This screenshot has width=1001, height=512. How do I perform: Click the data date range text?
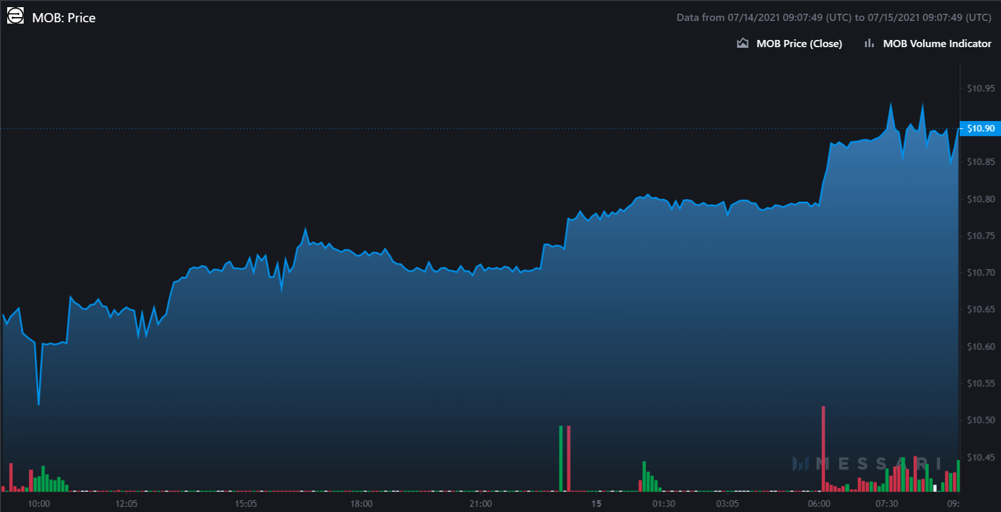834,18
